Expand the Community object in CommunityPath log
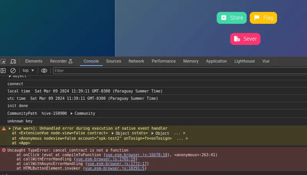Viewport: 307px width, 175px height. [x=71, y=114]
